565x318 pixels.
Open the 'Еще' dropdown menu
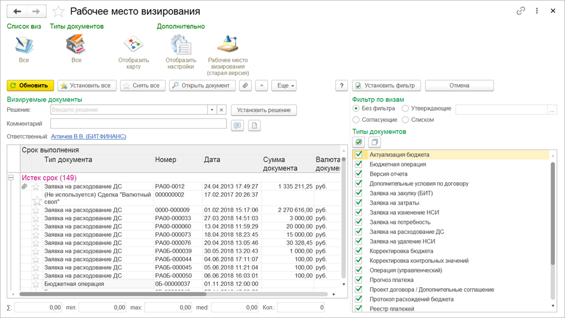pyautogui.click(x=284, y=86)
